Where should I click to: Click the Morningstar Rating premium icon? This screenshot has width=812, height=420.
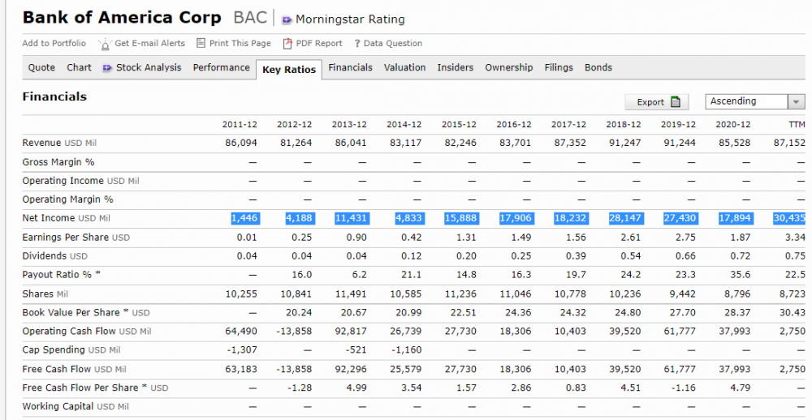click(287, 20)
